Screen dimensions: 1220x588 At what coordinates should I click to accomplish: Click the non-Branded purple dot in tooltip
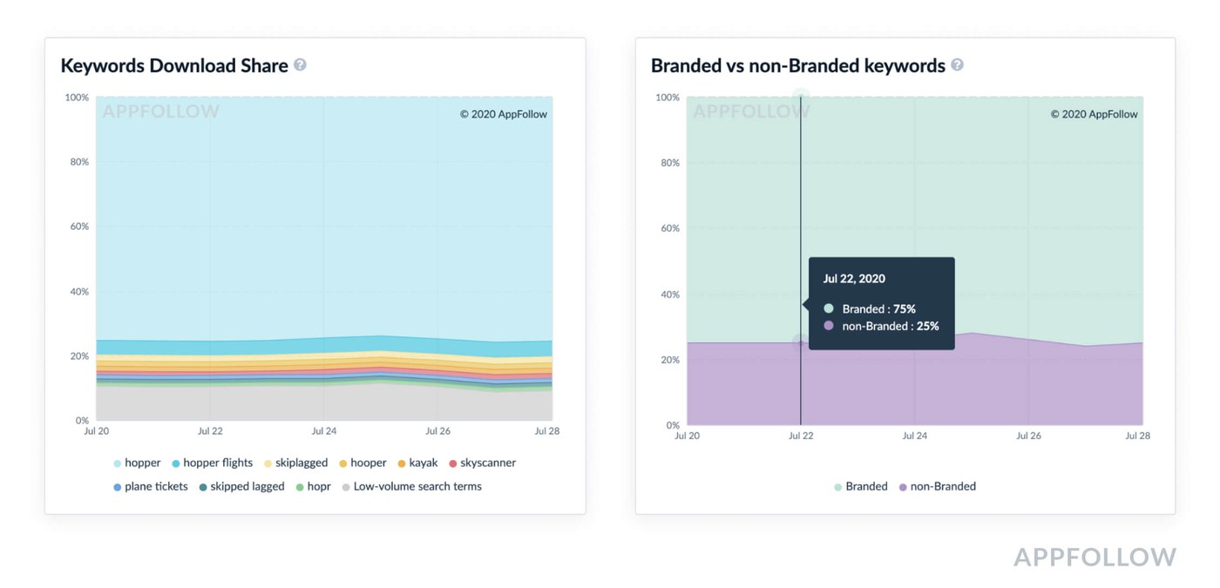829,326
